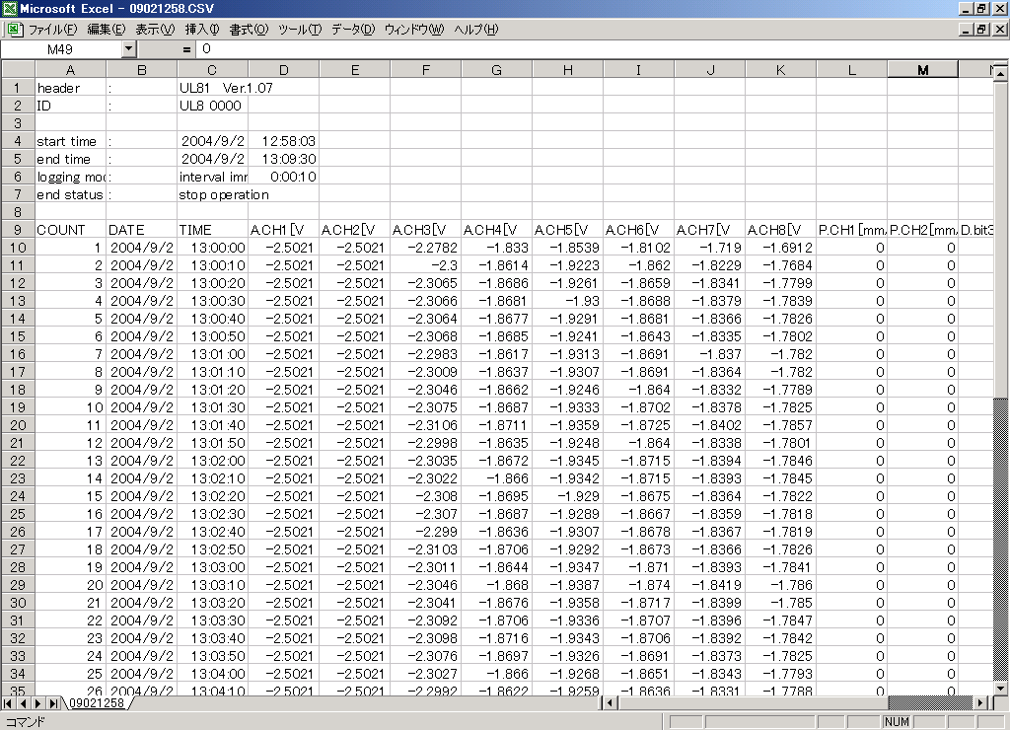Select column K header

[x=781, y=70]
